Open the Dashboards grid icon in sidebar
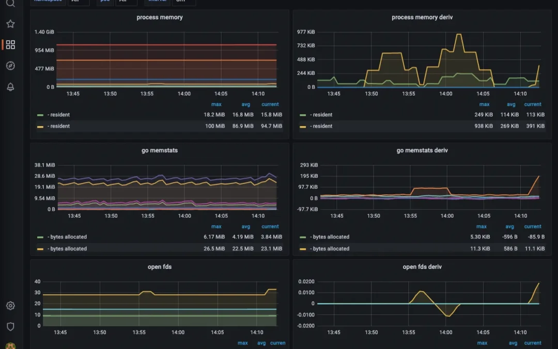The height and width of the screenshot is (349, 558). pos(10,44)
